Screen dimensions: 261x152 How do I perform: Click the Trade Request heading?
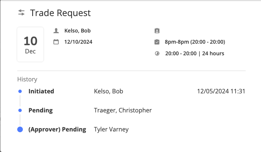[60, 13]
